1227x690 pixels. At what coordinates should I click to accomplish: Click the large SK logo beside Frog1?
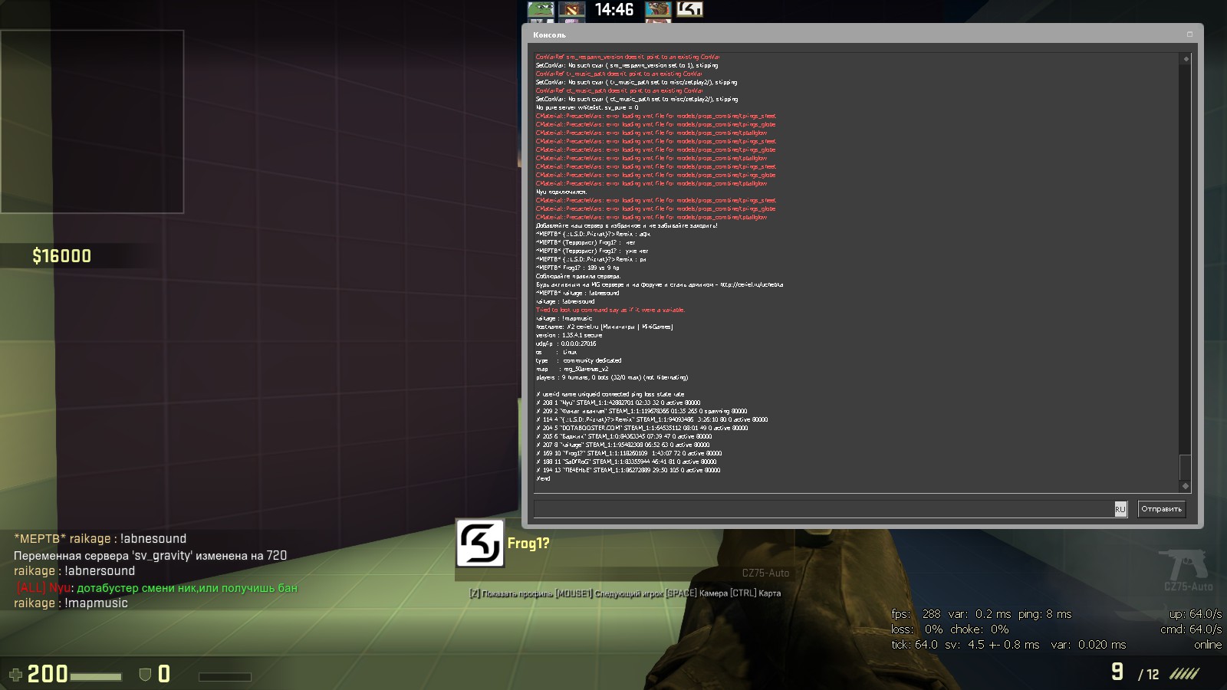click(480, 544)
